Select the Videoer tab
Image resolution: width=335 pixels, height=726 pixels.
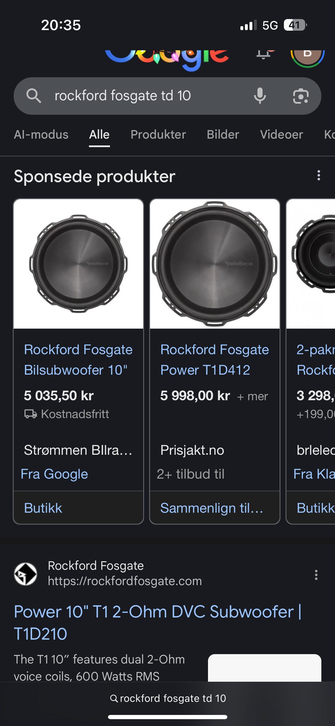point(281,135)
